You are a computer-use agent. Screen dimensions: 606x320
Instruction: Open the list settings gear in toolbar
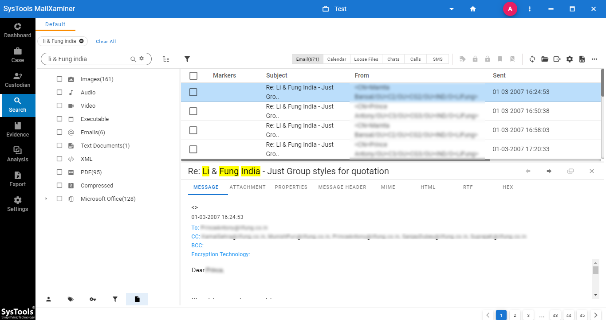(x=570, y=59)
